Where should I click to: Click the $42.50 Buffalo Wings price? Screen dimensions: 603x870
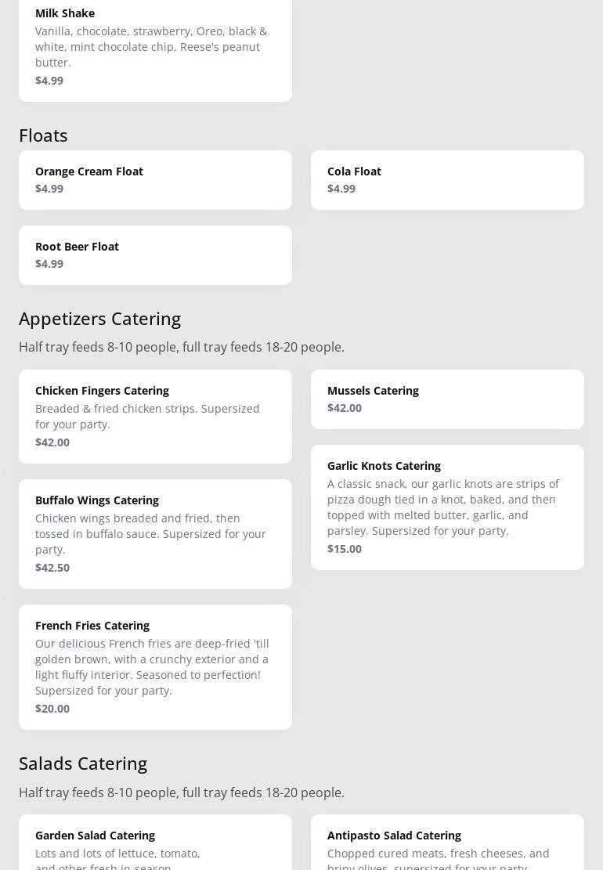tap(52, 568)
